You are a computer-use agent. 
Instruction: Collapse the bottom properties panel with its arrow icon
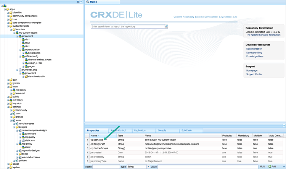[284, 125]
